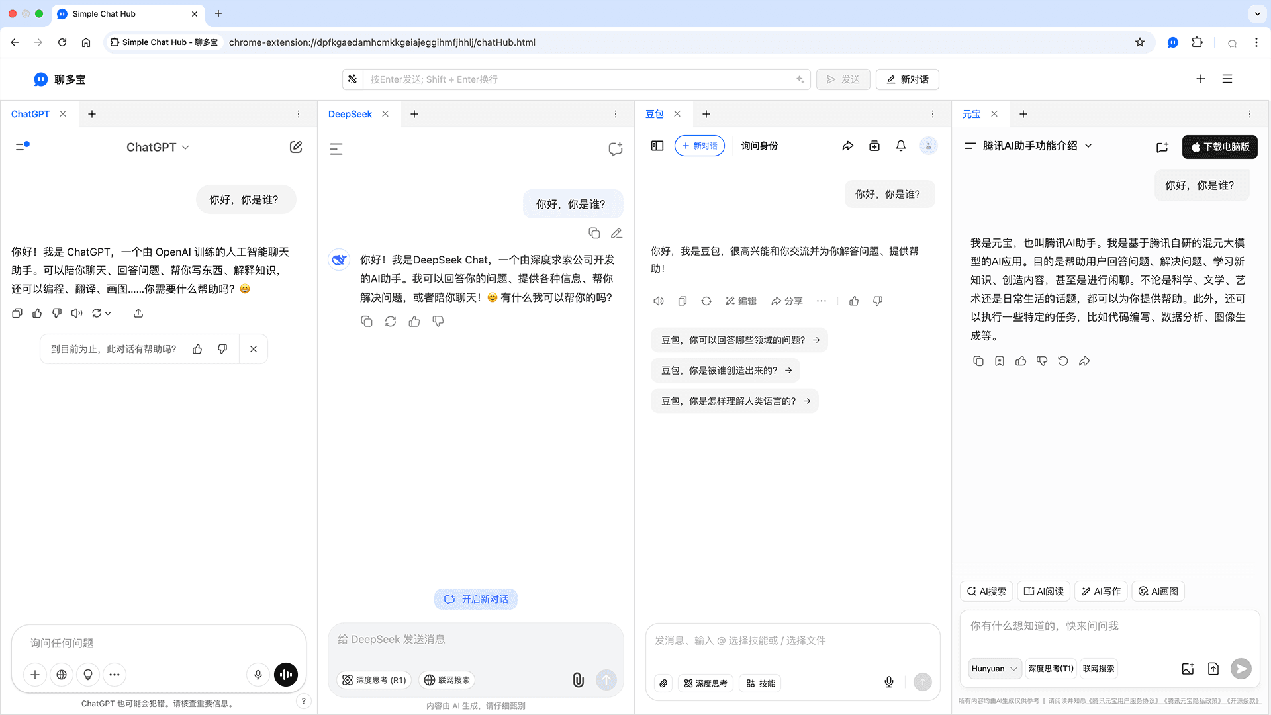1271x715 pixels.
Task: Click the prompt library icon in top input
Action: 352,79
